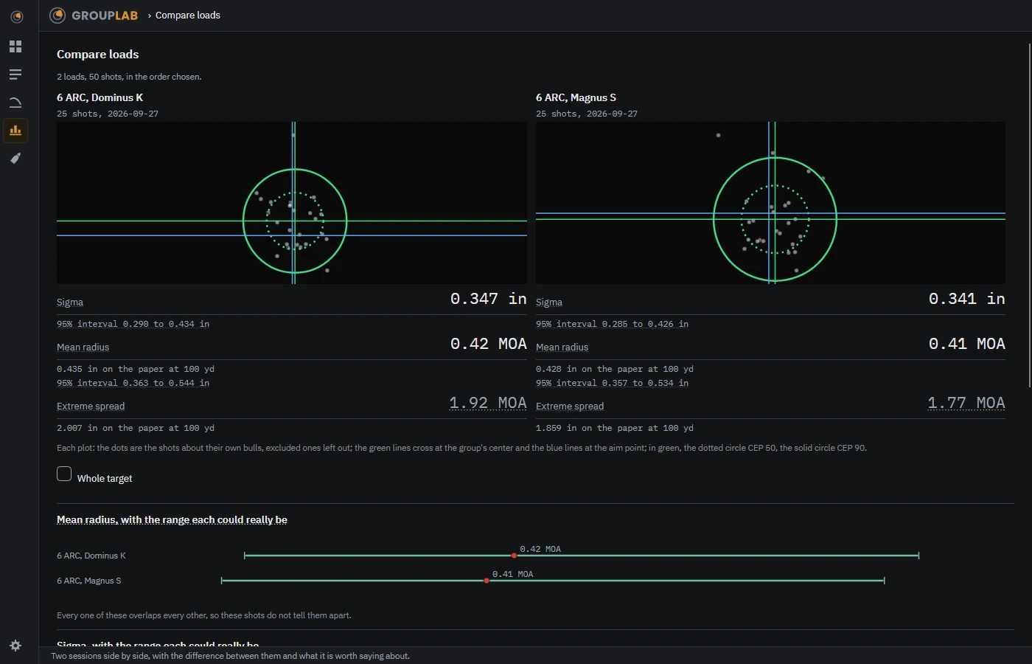
Task: Open the bullet loads icon in sidebar
Action: [15, 159]
